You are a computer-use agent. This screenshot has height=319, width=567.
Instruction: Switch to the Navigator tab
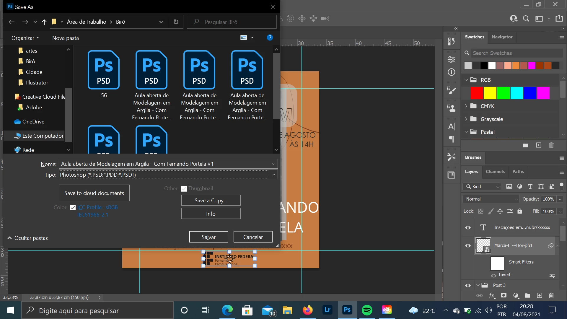coord(502,37)
